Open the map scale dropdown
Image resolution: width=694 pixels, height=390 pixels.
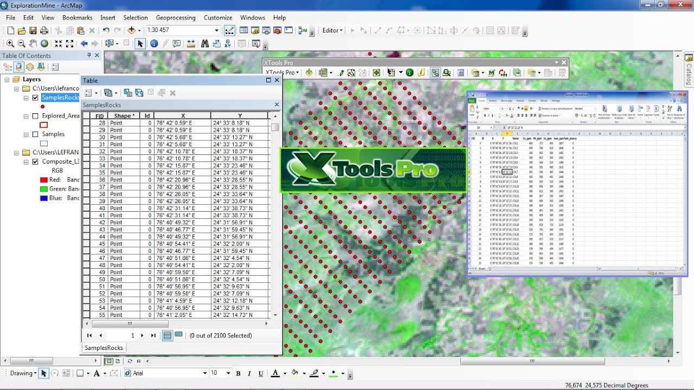point(217,30)
